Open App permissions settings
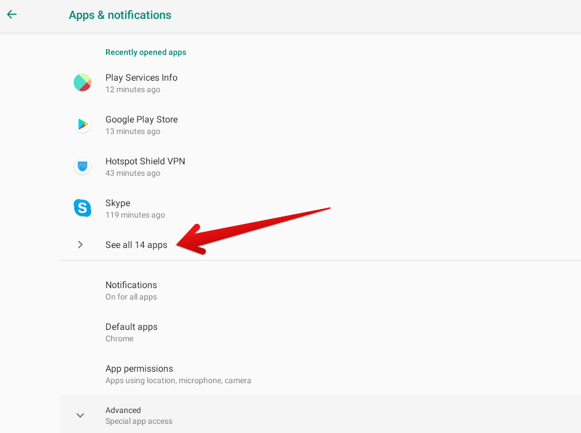This screenshot has height=433, width=581. pos(320,374)
